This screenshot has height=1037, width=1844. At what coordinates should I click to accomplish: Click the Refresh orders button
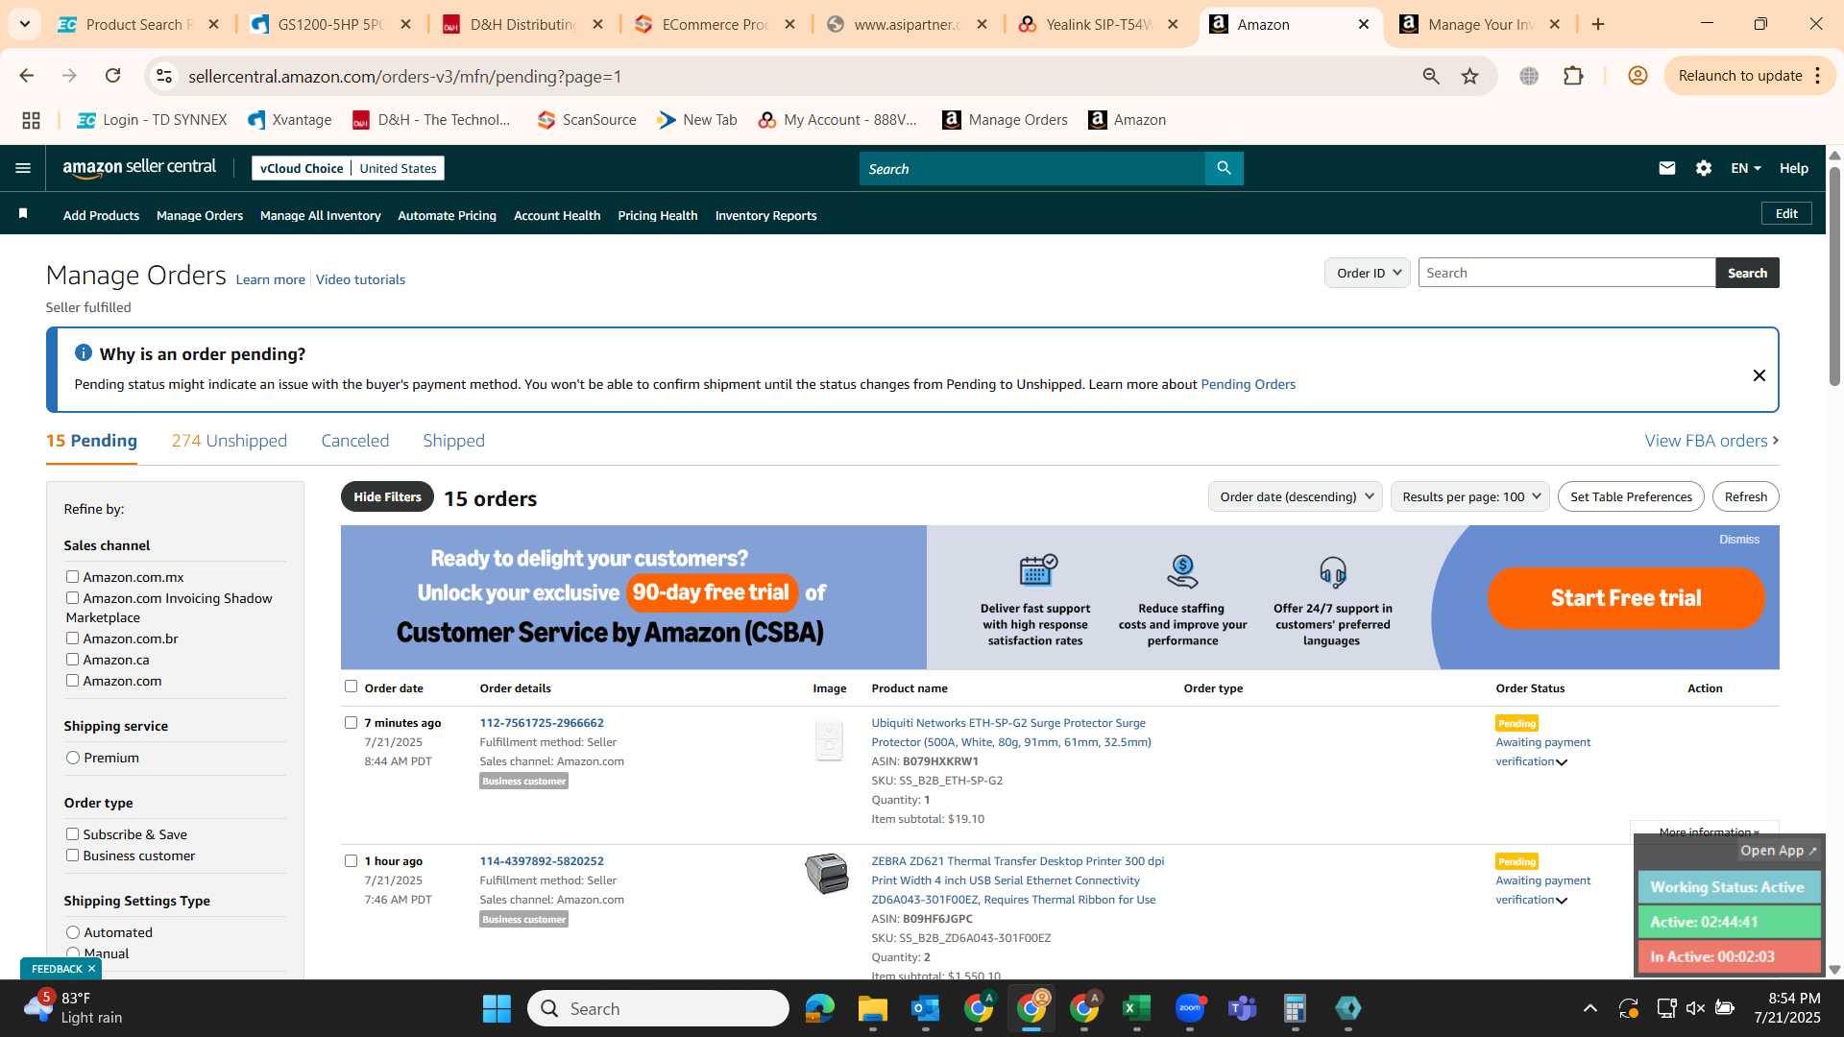click(1745, 496)
